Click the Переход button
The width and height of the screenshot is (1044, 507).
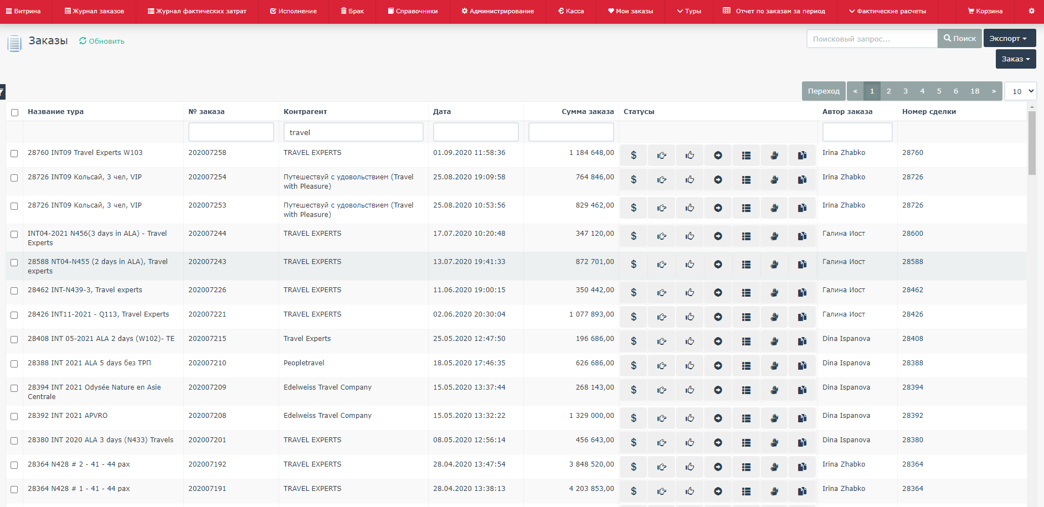coord(824,91)
